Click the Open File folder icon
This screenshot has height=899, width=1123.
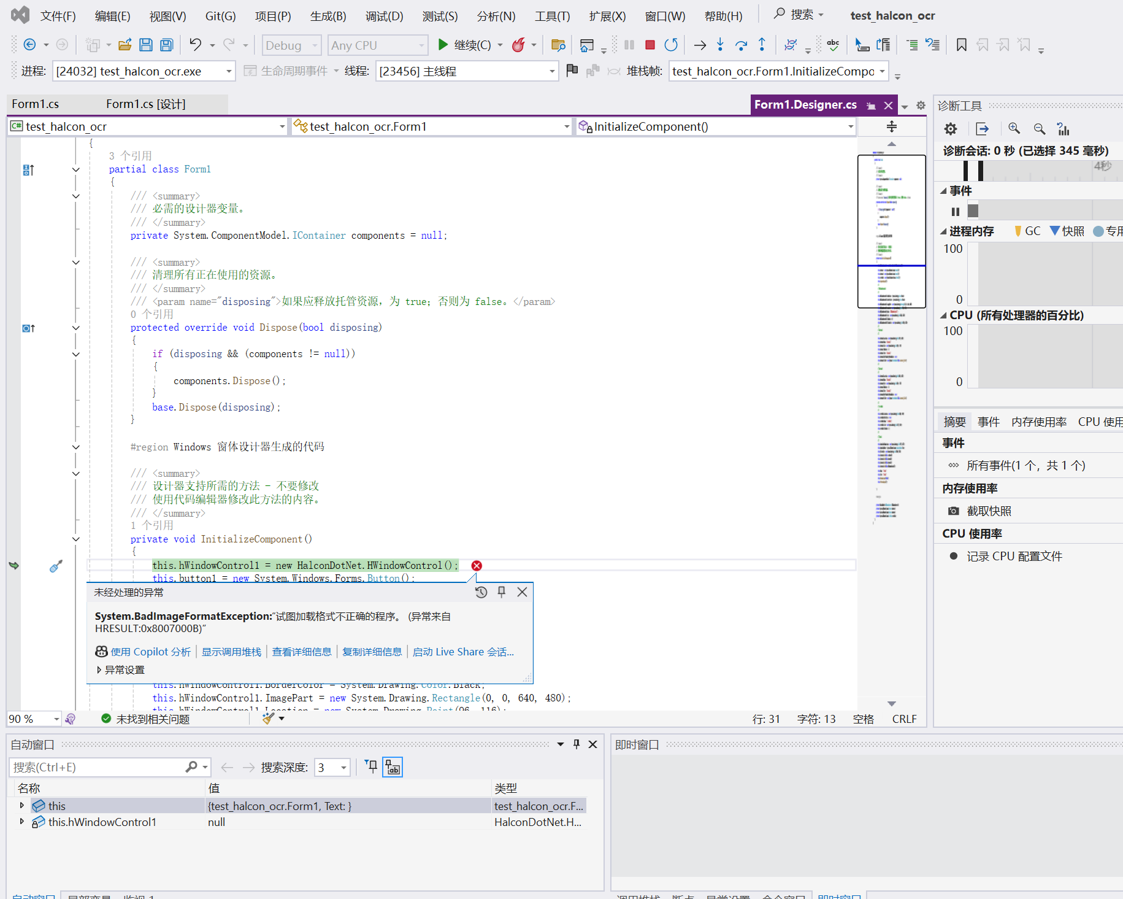[x=125, y=45]
